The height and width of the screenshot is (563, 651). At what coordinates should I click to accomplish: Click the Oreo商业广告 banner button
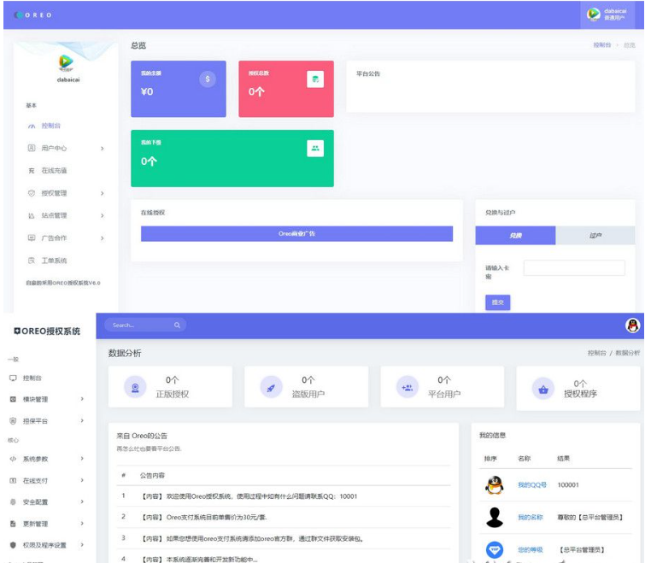296,233
